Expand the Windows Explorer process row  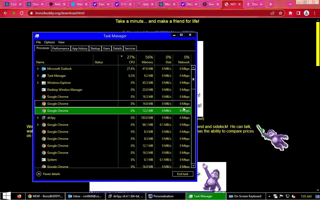tap(38, 83)
